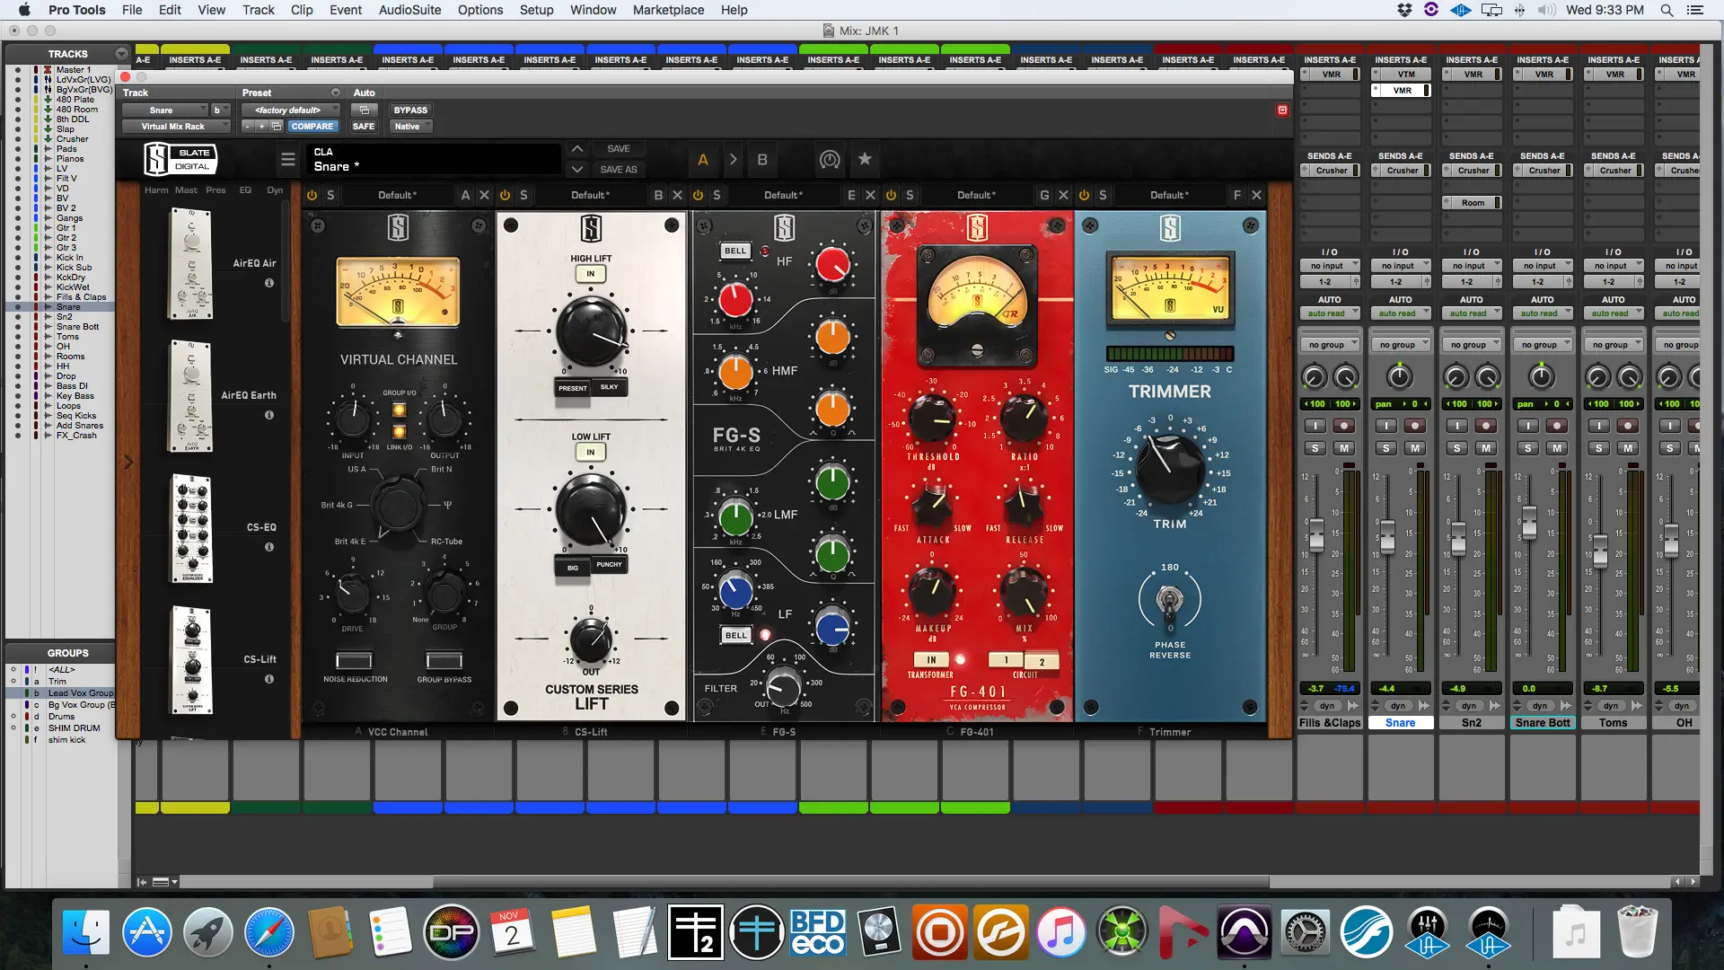
Task: Open Snare channel 'auto read' automation dropdown
Action: (x=1401, y=313)
